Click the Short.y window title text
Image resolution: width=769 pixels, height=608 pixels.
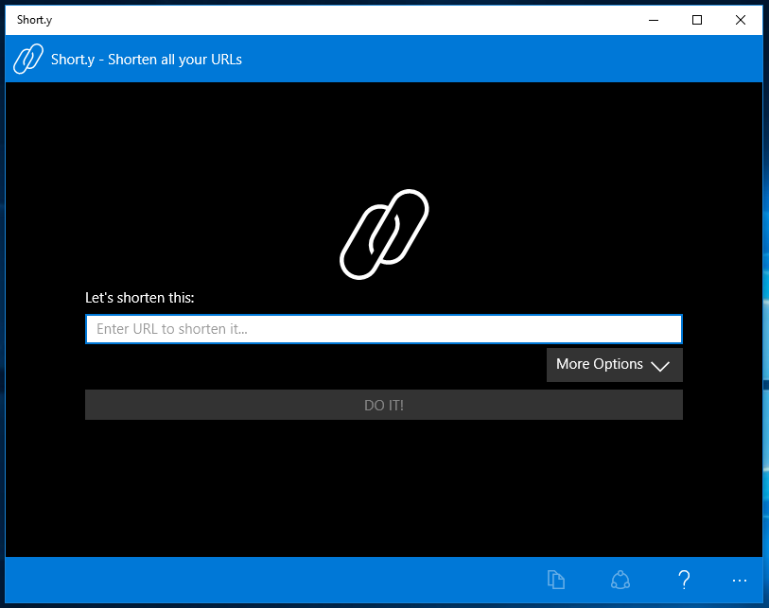pos(34,20)
